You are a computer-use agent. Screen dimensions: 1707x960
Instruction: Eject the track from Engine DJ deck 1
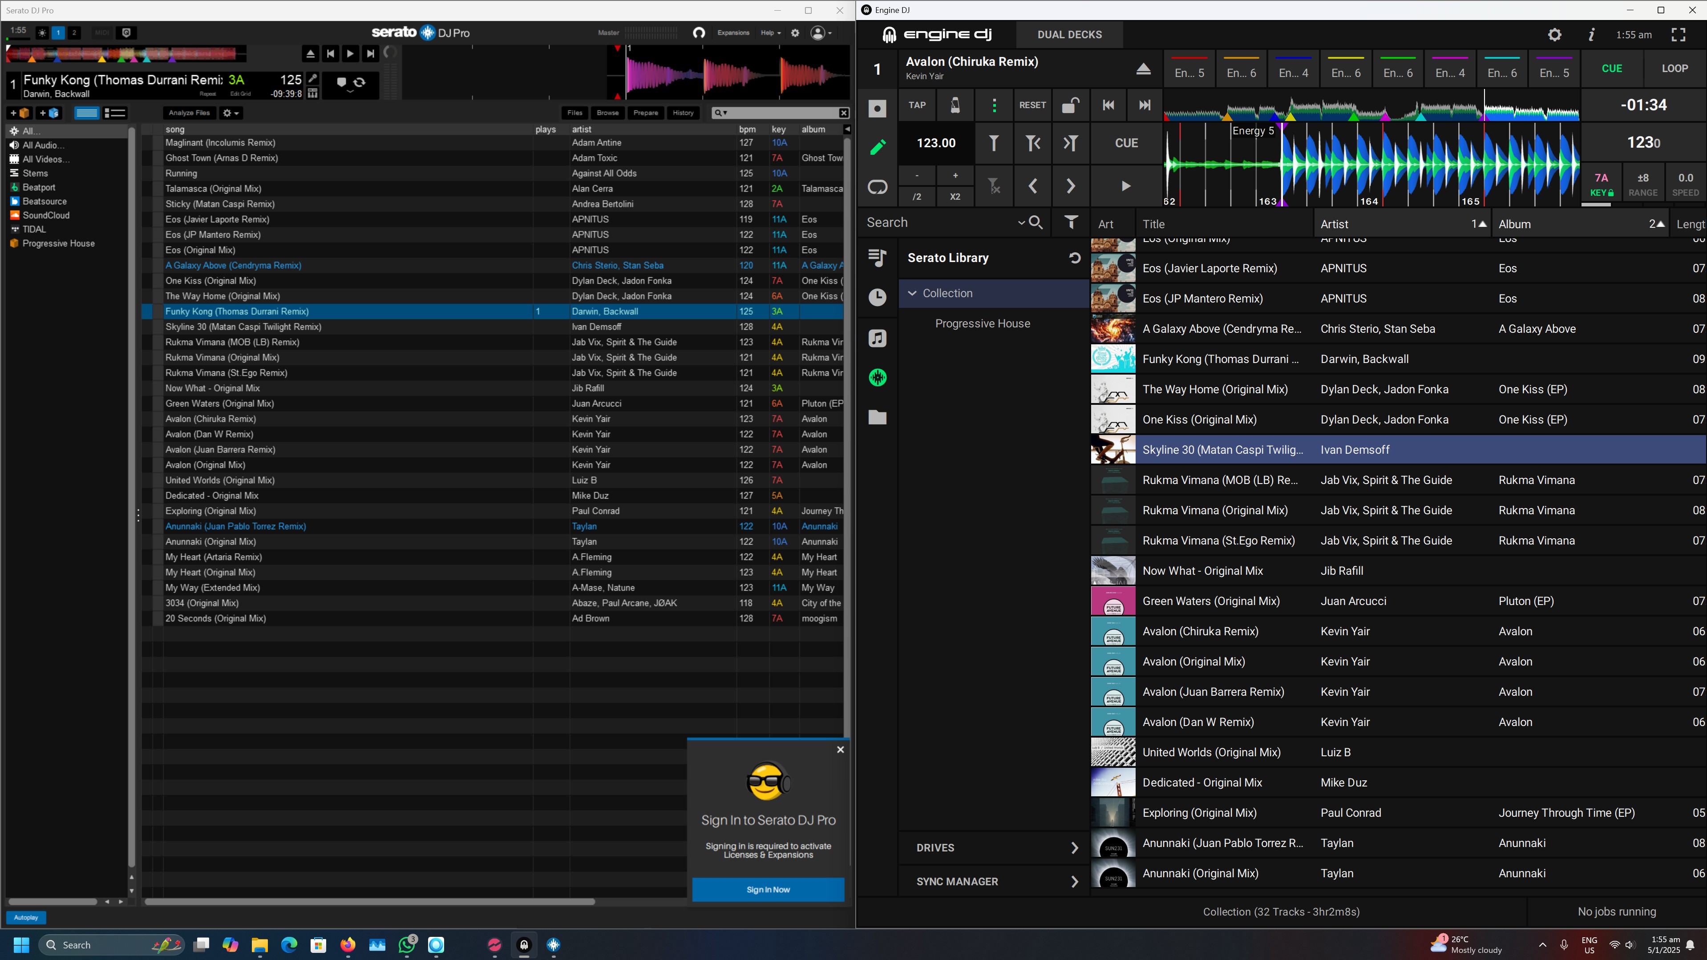click(x=1143, y=69)
